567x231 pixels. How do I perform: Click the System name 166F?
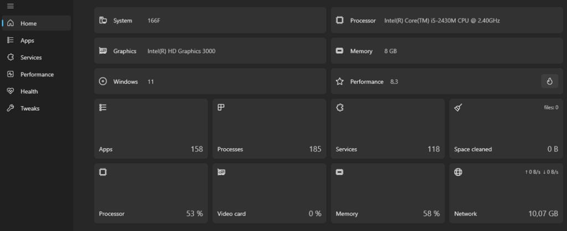(154, 20)
